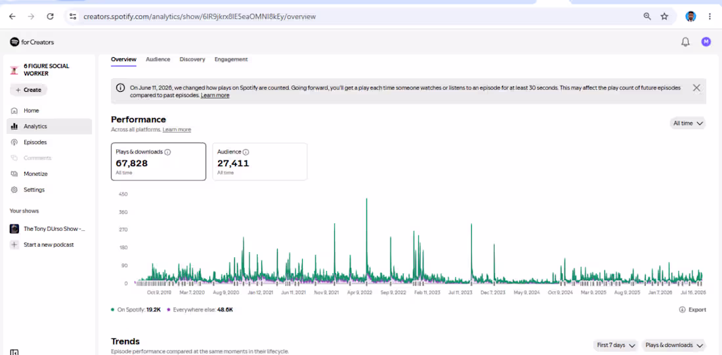Click the Home icon in the sidebar
This screenshot has width=722, height=355.
click(14, 110)
